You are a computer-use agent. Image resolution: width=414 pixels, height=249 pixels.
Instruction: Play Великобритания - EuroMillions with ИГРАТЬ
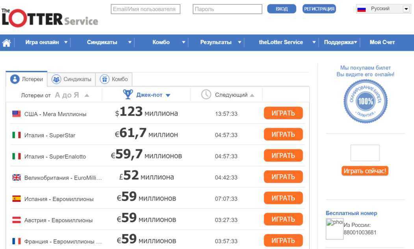283,177
